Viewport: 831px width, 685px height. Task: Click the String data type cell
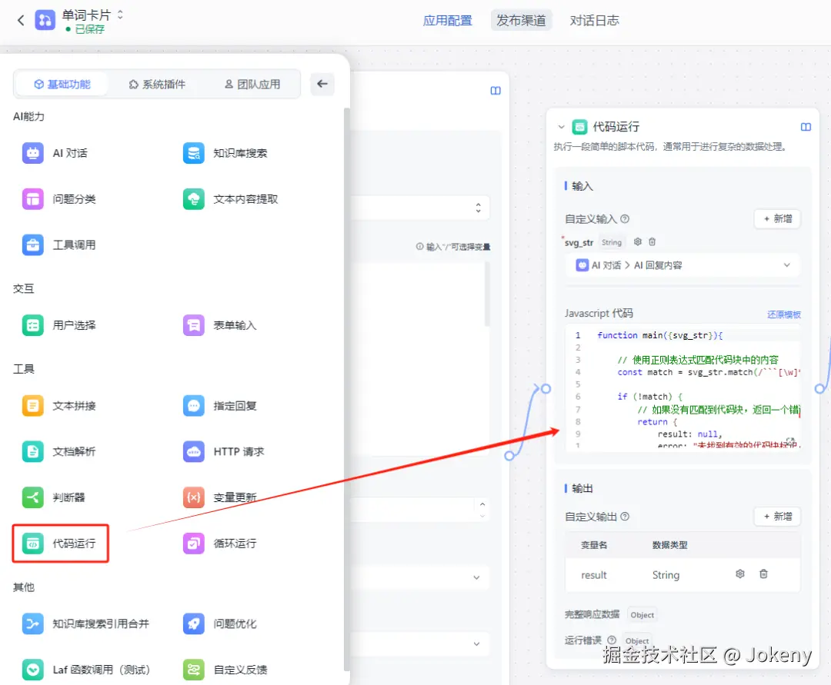tap(666, 575)
